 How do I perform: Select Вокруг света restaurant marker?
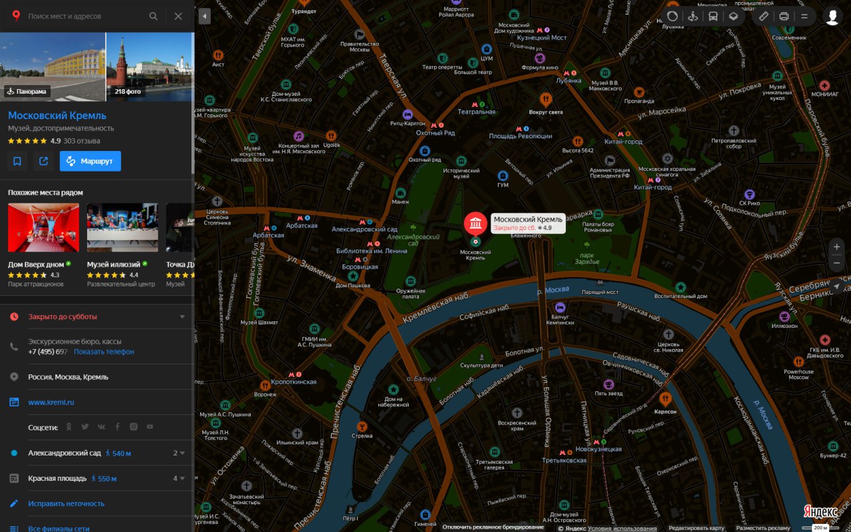click(x=546, y=100)
